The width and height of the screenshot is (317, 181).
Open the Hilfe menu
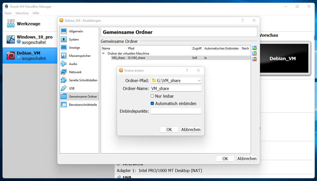(x=36, y=13)
